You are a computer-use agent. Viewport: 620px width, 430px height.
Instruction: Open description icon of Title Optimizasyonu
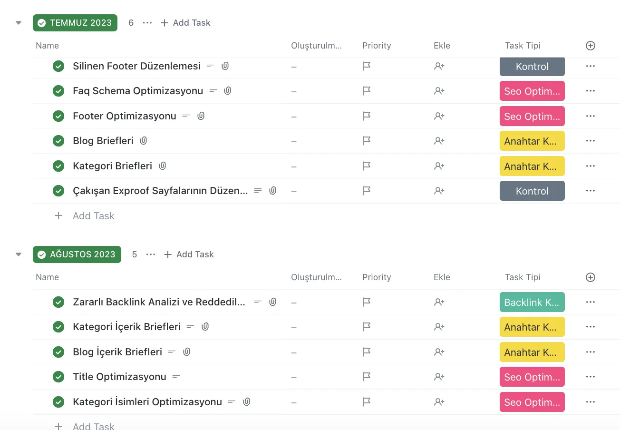tap(176, 377)
